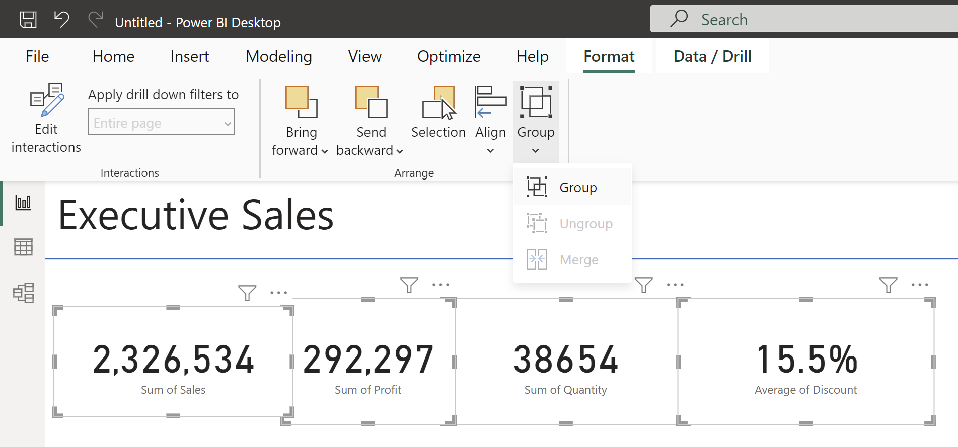The image size is (958, 447).
Task: Open Model view icon in sidebar
Action: [x=23, y=293]
